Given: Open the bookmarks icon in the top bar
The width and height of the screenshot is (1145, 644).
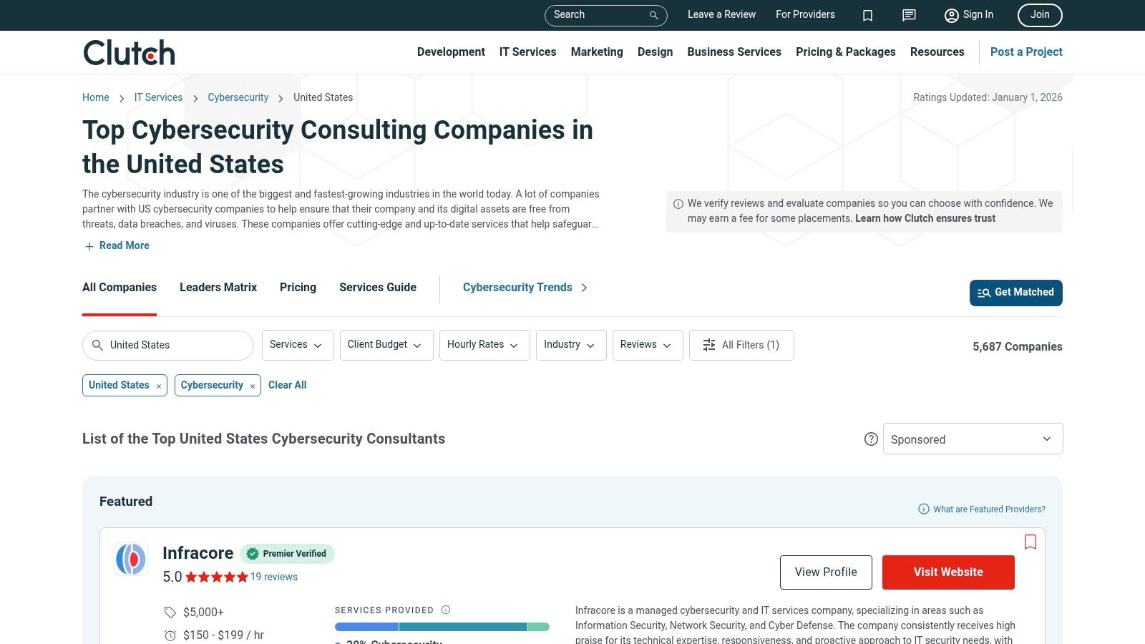Looking at the screenshot, I should click(867, 15).
